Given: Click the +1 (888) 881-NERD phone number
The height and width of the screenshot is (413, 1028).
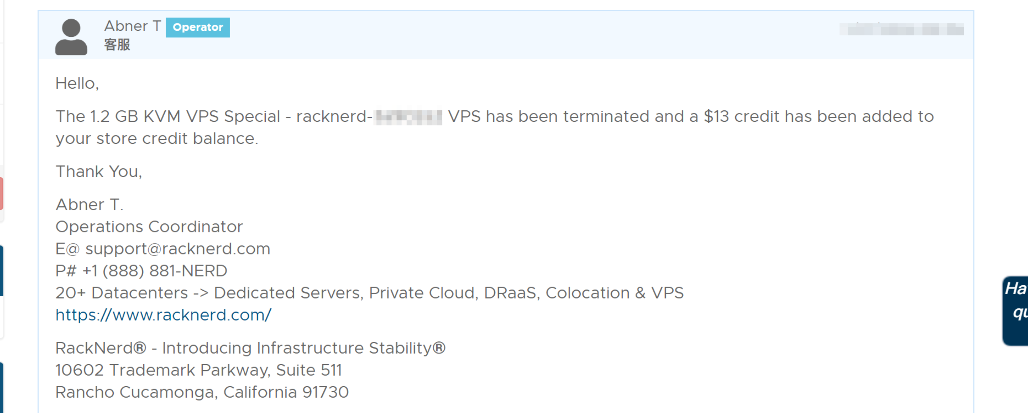Looking at the screenshot, I should click(155, 271).
